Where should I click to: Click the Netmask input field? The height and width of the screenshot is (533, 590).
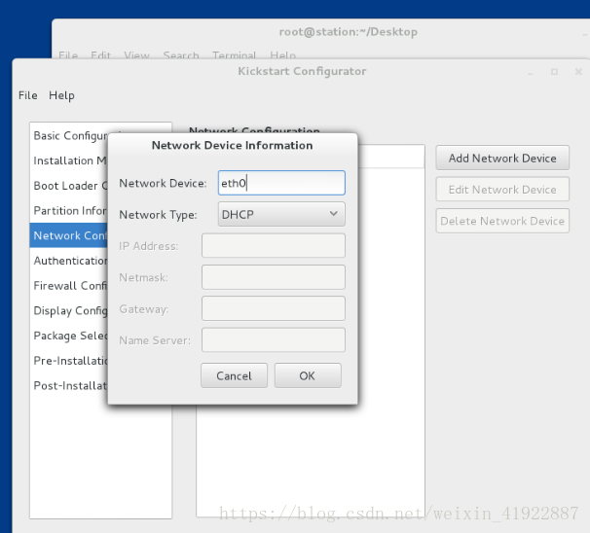[274, 277]
